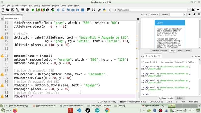Screen dimensions: 201x113
Task: Run the file with the green play button
Action: (x=33, y=10)
